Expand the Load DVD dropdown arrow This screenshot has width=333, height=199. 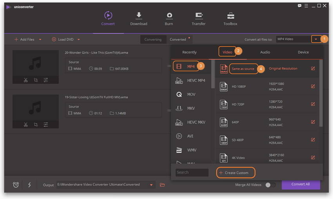tap(79, 40)
